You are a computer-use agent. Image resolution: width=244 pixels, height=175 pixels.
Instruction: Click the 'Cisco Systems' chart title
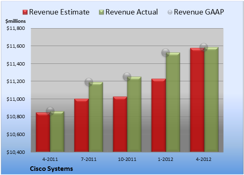pos(51,169)
